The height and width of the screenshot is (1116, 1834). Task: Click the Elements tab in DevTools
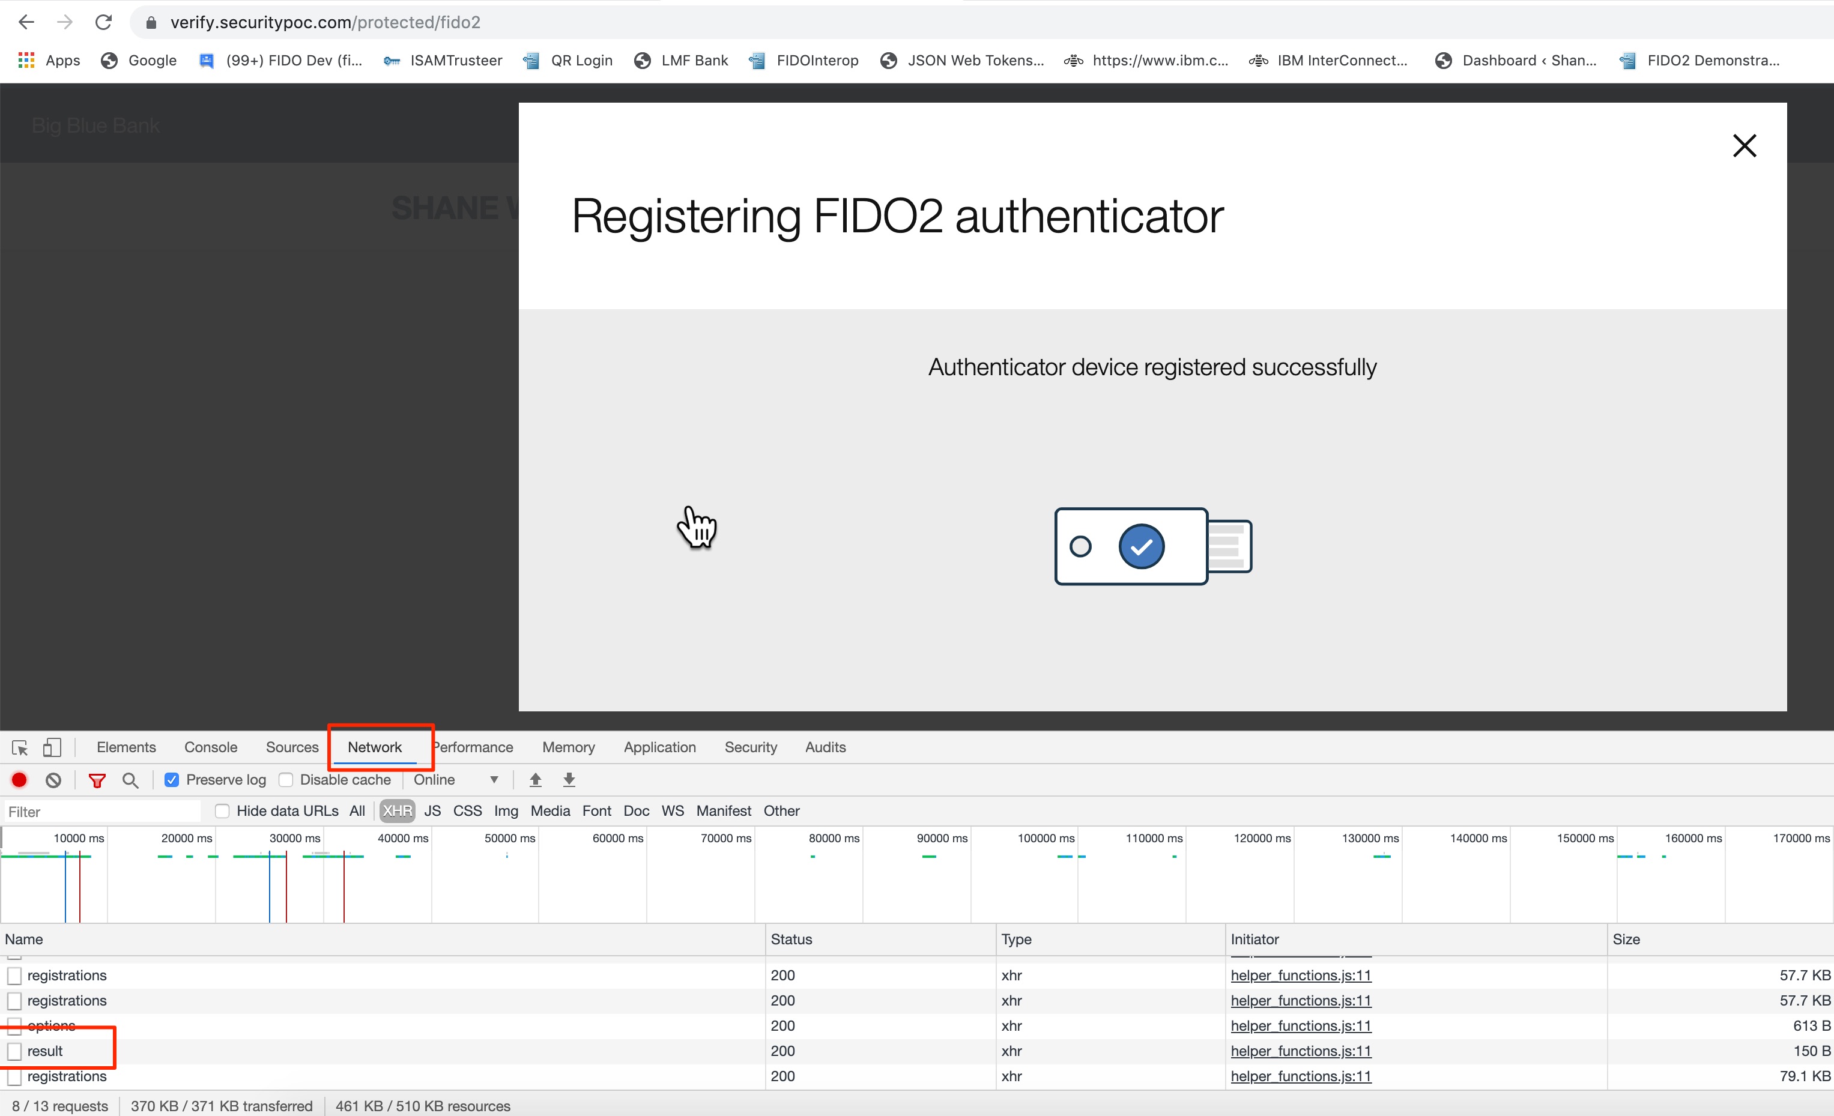pyautogui.click(x=127, y=747)
